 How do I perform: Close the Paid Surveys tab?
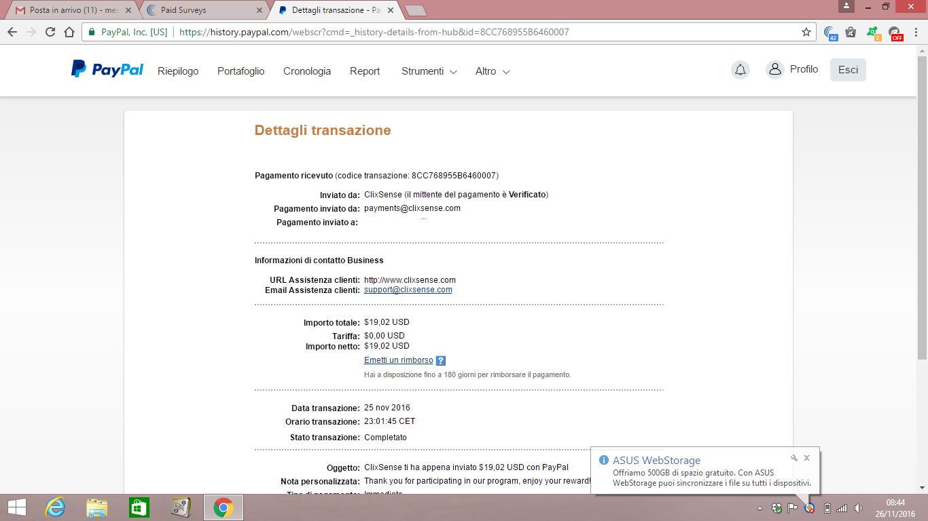(259, 11)
